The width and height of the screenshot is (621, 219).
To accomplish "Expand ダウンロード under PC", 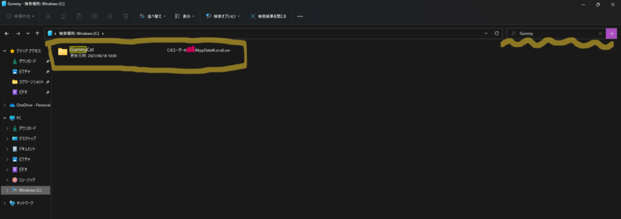I will click(7, 128).
